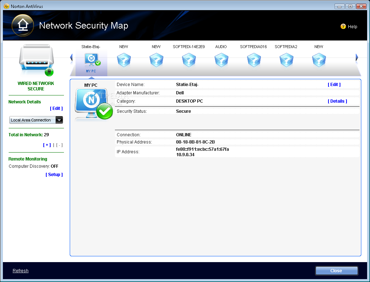Minimize the Norton AntiVirus window
This screenshot has height=282, width=370.
340,7
